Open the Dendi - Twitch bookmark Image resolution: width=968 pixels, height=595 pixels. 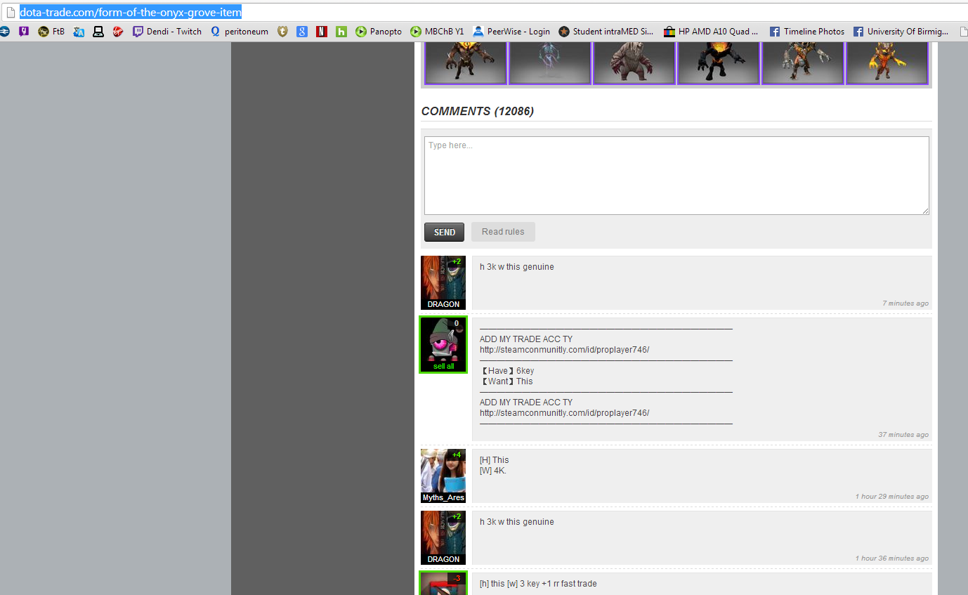click(x=167, y=32)
